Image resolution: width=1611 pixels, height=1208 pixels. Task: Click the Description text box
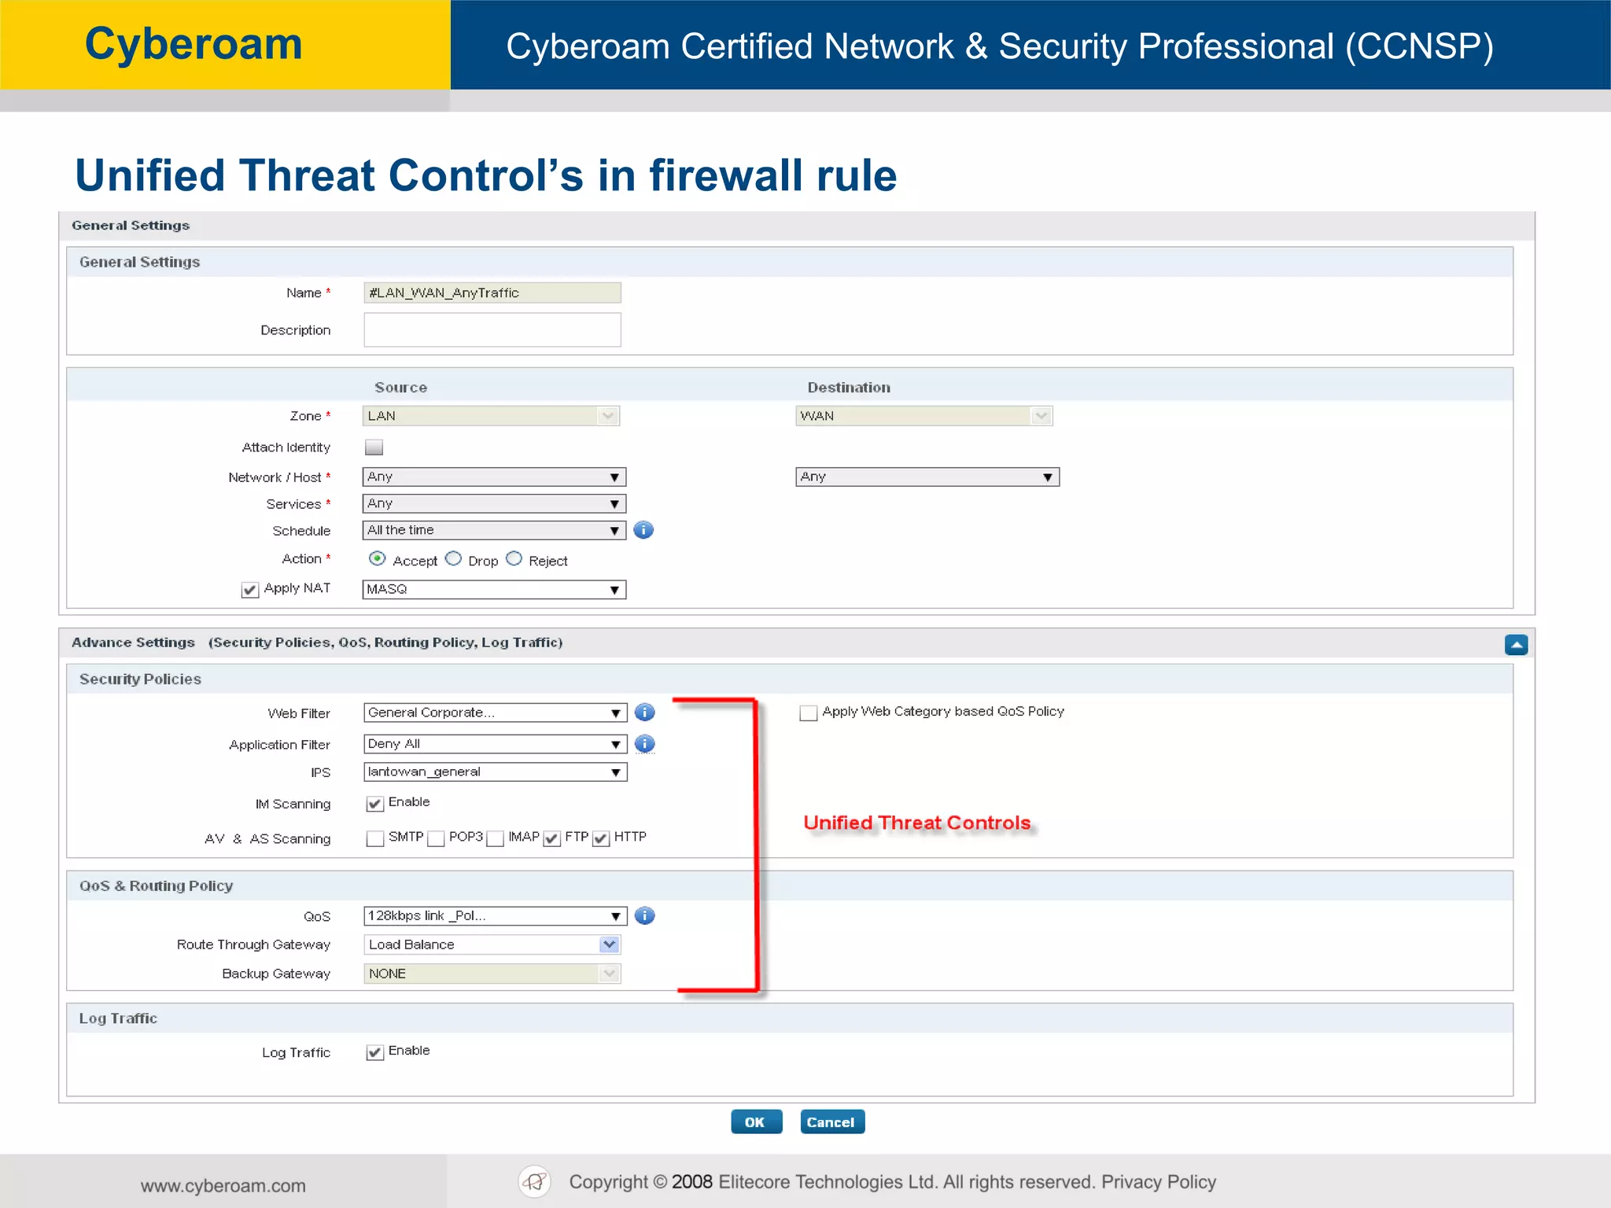[x=492, y=330]
